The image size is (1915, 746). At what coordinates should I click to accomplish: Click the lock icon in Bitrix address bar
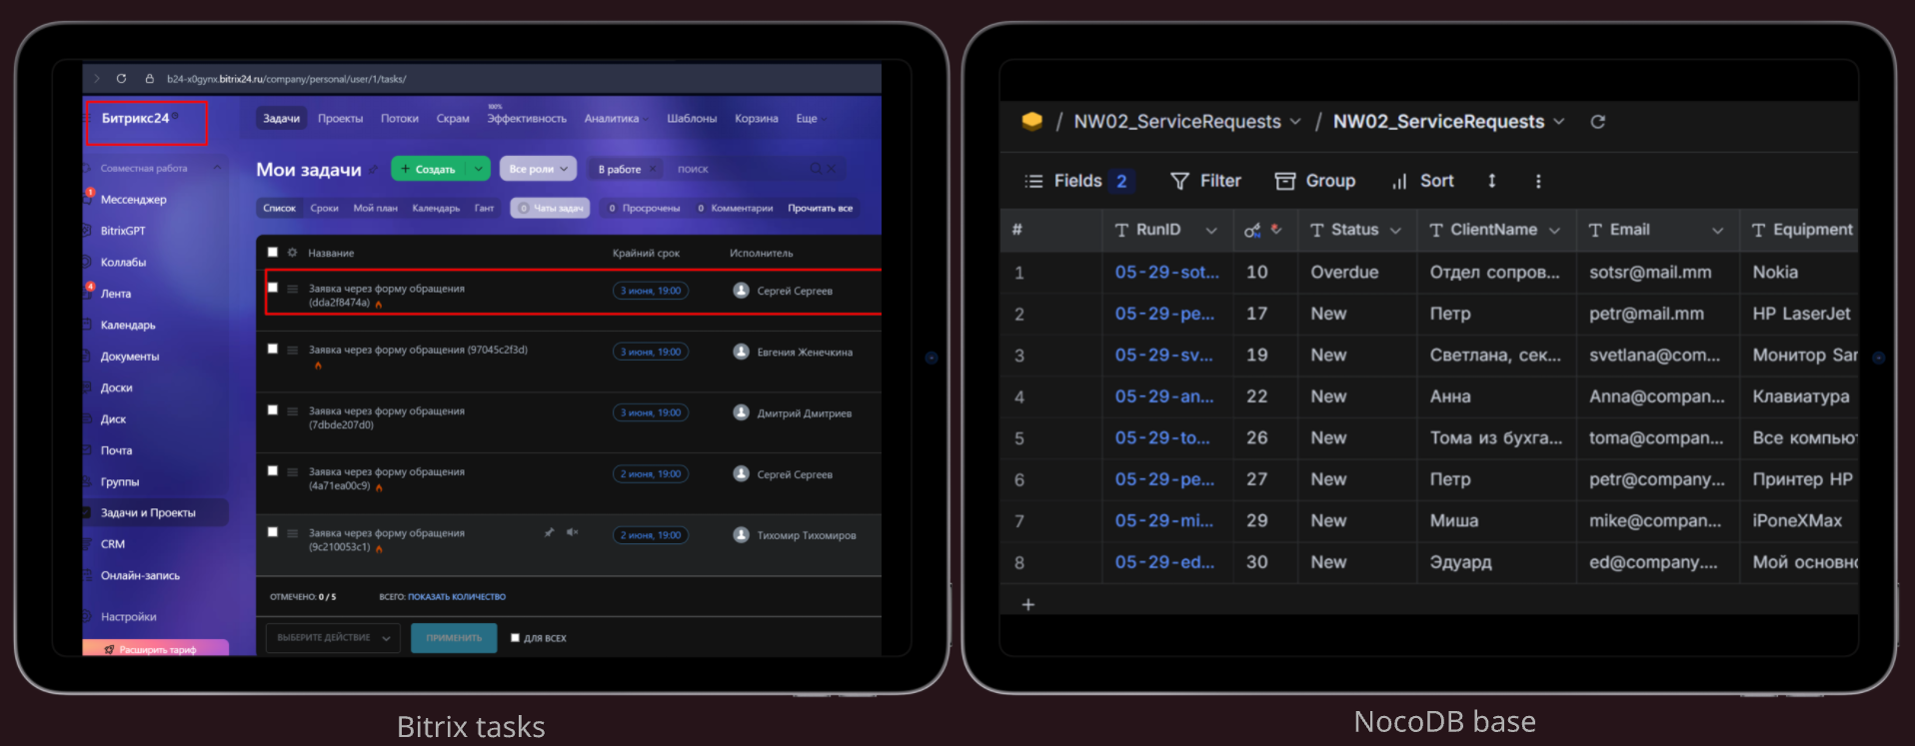point(149,78)
